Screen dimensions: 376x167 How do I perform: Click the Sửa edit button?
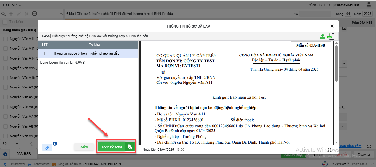84,147
